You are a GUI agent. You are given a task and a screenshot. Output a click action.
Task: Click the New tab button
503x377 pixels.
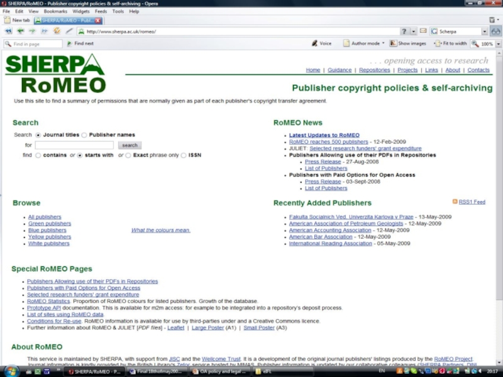[18, 20]
